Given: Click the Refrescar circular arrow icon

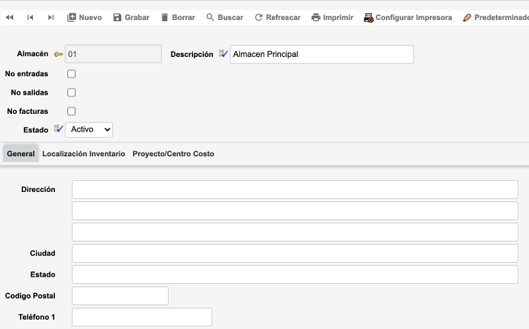Looking at the screenshot, I should click(x=259, y=17).
